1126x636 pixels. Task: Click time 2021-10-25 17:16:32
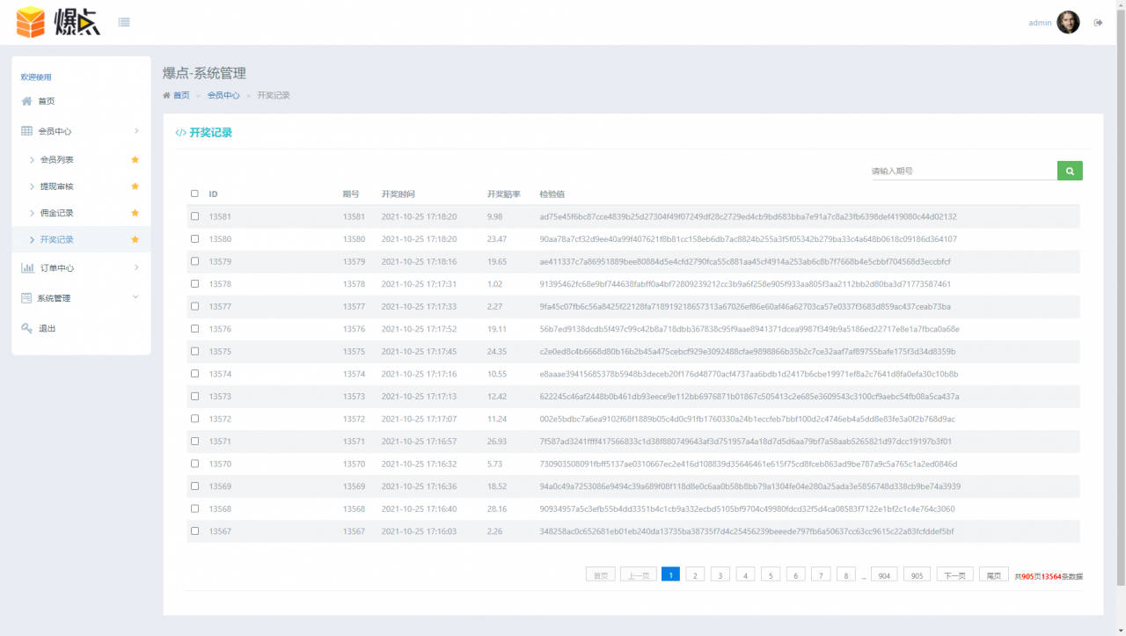coord(420,464)
